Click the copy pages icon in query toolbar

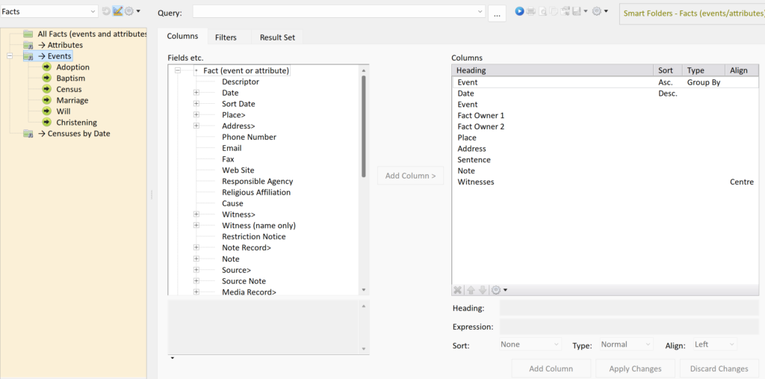point(554,10)
